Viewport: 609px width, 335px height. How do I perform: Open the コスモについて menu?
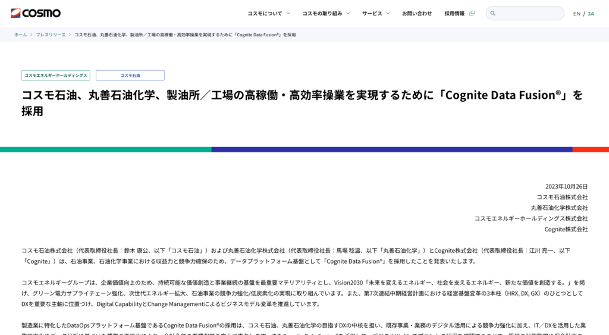265,13
